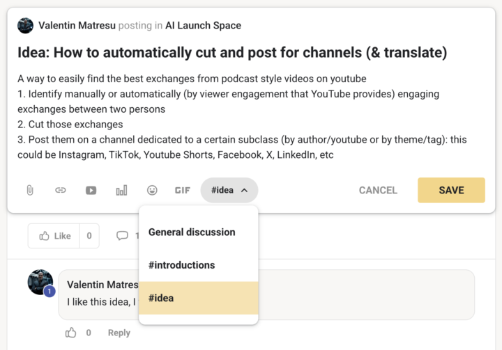502x350 pixels.
Task: Open Valentin Matresu's name in the comment
Action: point(102,285)
